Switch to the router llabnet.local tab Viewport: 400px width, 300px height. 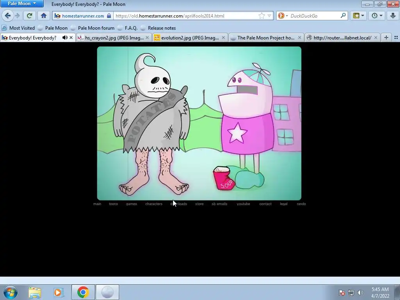pyautogui.click(x=342, y=38)
